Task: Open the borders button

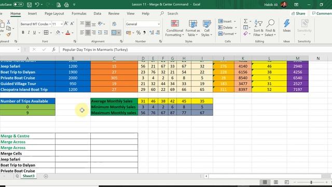Action: coord(46,32)
